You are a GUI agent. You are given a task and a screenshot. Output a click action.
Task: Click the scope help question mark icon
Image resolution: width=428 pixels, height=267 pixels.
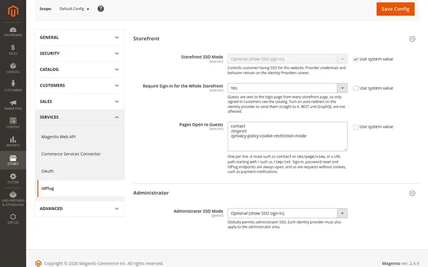coord(100,9)
